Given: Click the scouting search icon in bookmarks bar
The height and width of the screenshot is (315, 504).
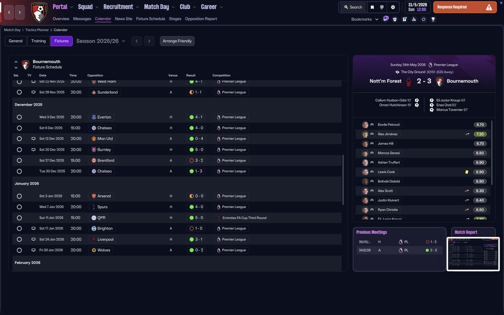Looking at the screenshot, I should 414,19.
